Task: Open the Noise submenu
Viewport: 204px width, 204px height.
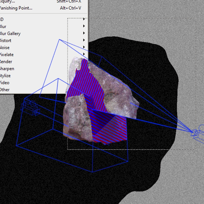Action: pos(43,47)
